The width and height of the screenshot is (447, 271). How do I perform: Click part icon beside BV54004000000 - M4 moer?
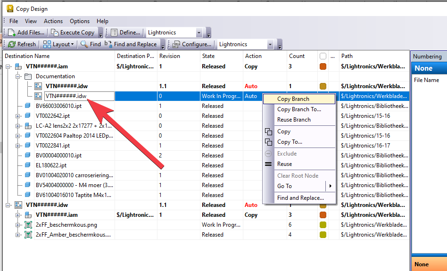[28, 185]
